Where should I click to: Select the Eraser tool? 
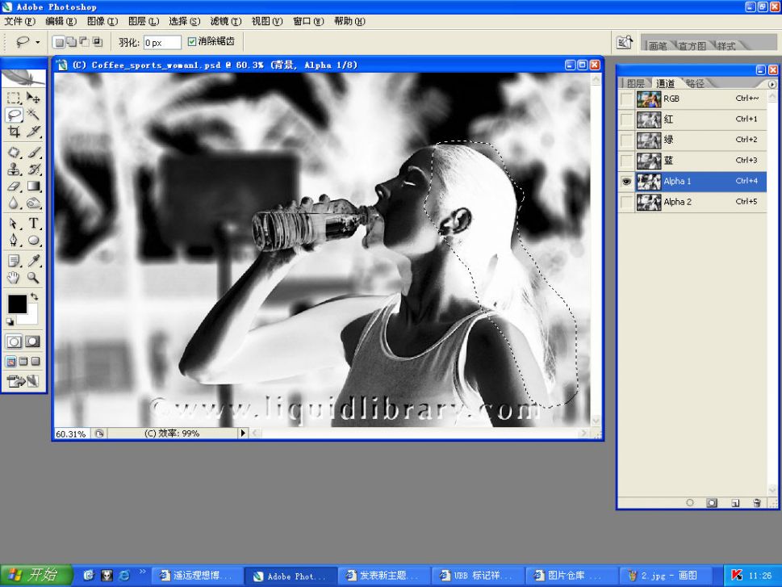coord(14,187)
